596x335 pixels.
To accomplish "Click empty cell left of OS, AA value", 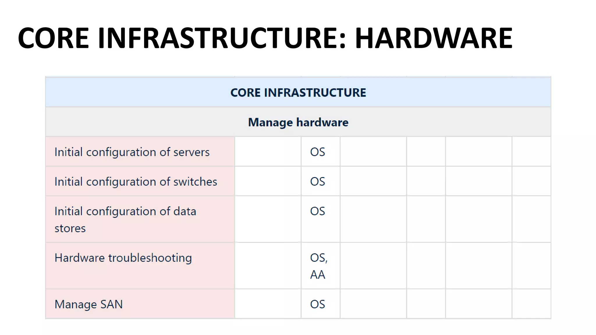I will [268, 266].
